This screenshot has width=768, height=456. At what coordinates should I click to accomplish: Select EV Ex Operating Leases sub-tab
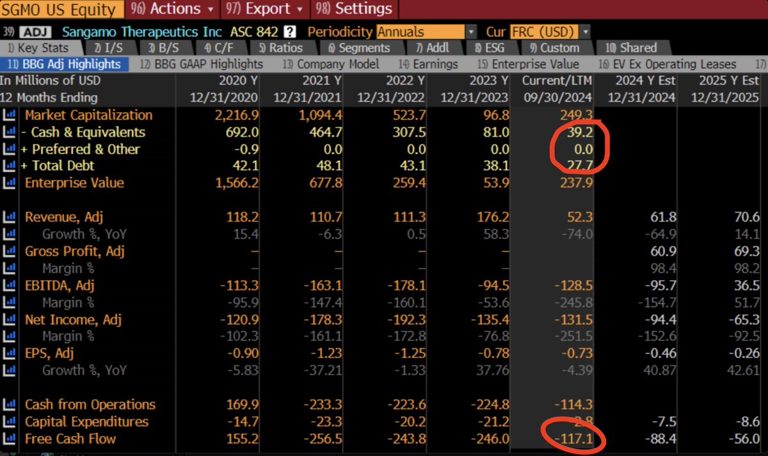[668, 64]
